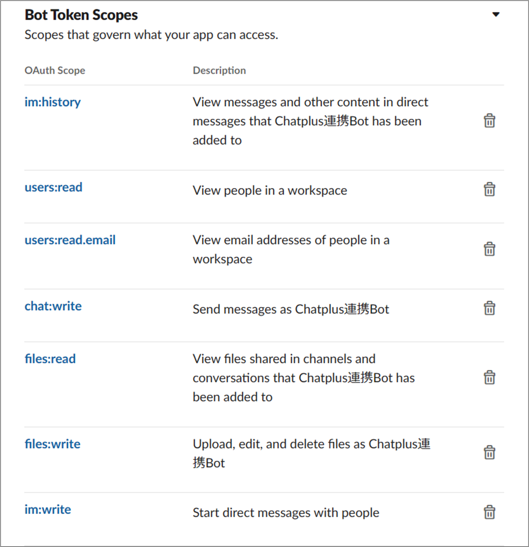Collapse the Bot Token Scopes section arrow
The height and width of the screenshot is (547, 529).
496,15
